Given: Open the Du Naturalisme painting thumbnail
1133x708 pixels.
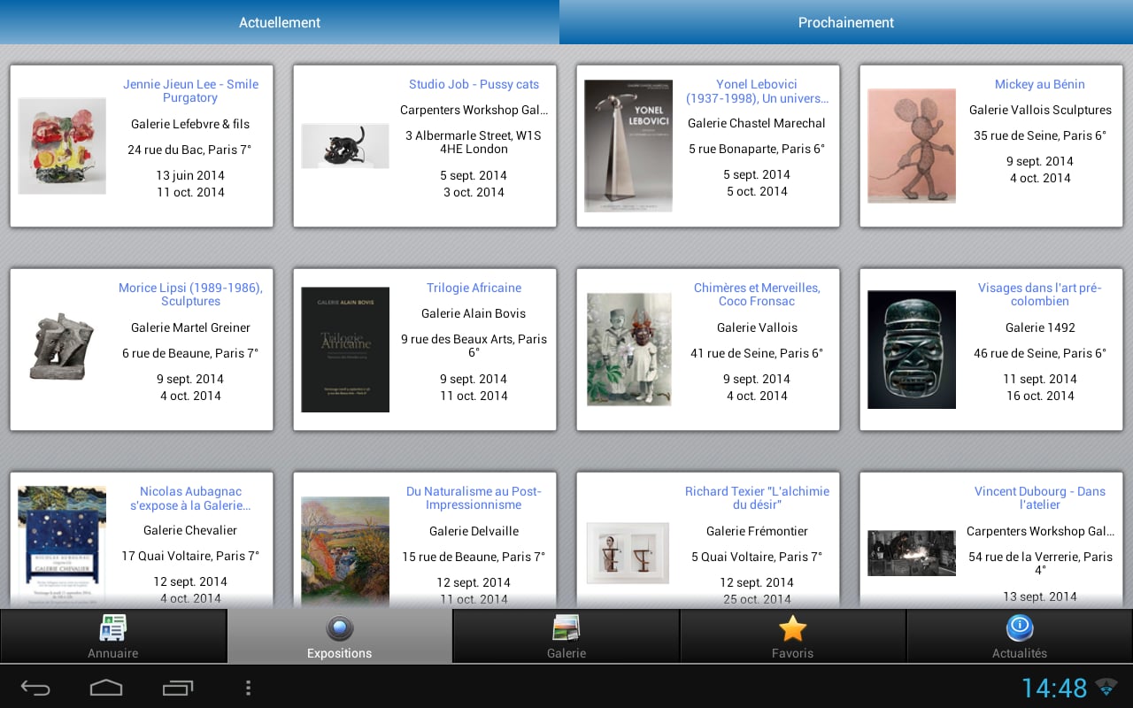Looking at the screenshot, I should point(345,550).
